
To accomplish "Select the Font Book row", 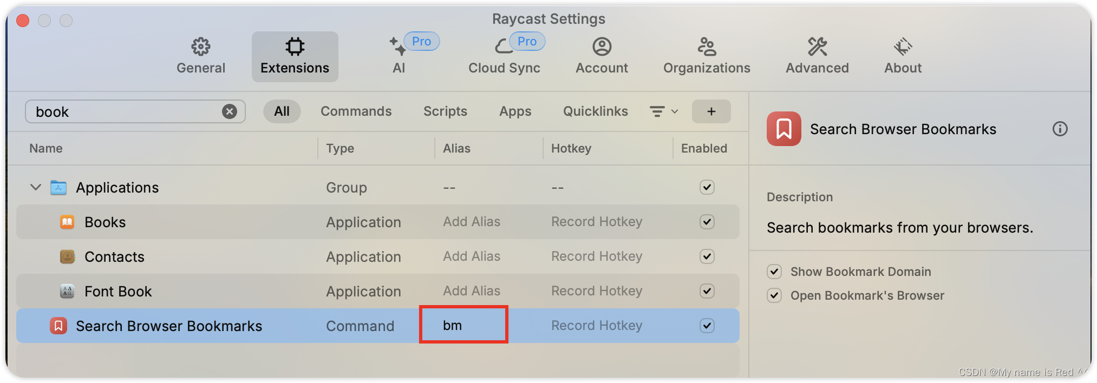I will click(x=378, y=291).
